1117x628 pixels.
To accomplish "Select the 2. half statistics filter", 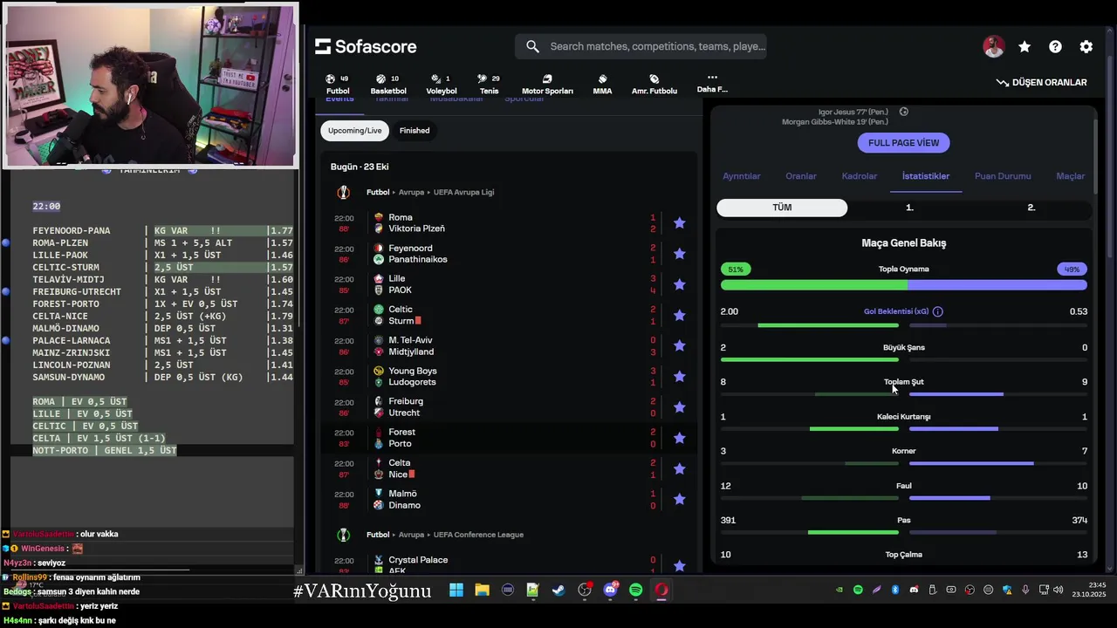I will click(1031, 208).
